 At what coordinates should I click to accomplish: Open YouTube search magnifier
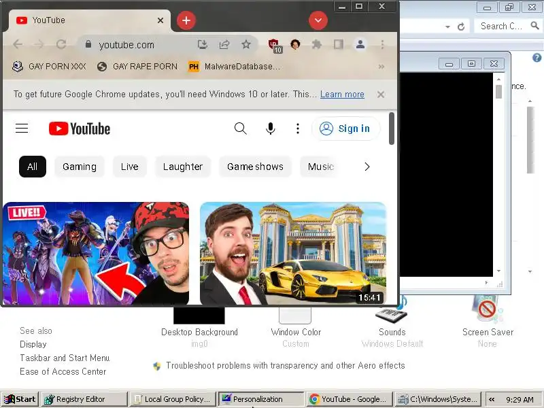point(241,129)
